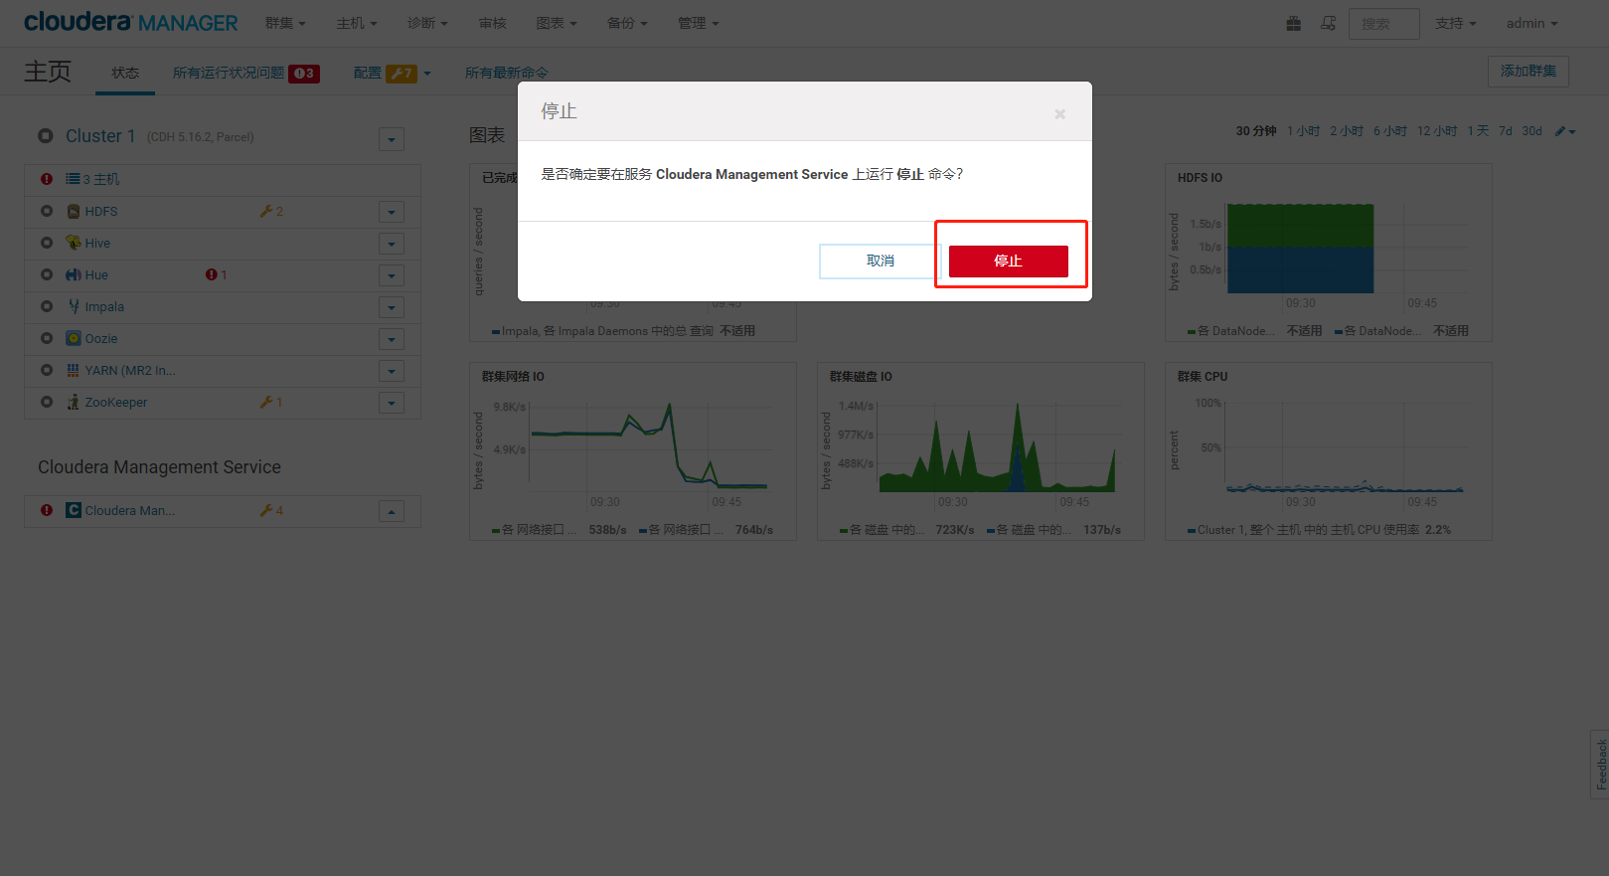Collapse the Cloudera Man... actions dropdown
This screenshot has width=1609, height=876.
(x=392, y=511)
